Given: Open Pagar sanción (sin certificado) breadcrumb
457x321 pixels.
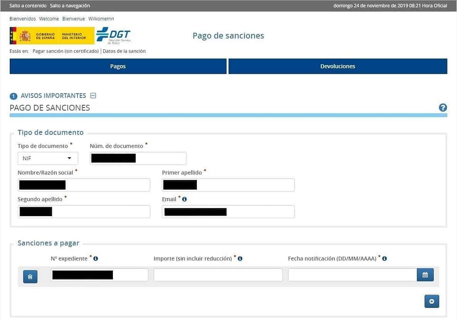Looking at the screenshot, I should click(66, 51).
